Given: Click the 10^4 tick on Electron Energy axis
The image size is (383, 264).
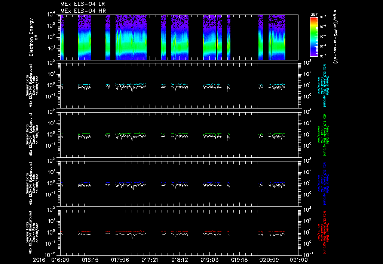Looking at the screenshot, I should click(51, 15).
